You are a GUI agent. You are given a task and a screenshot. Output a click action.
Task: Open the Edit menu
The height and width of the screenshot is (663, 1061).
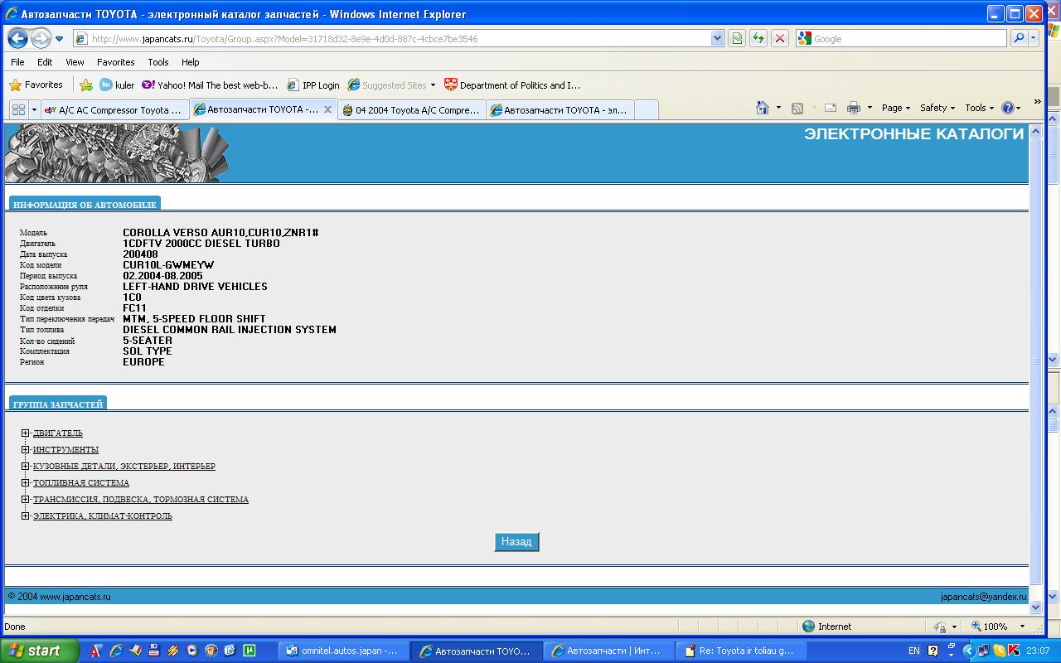tap(45, 62)
